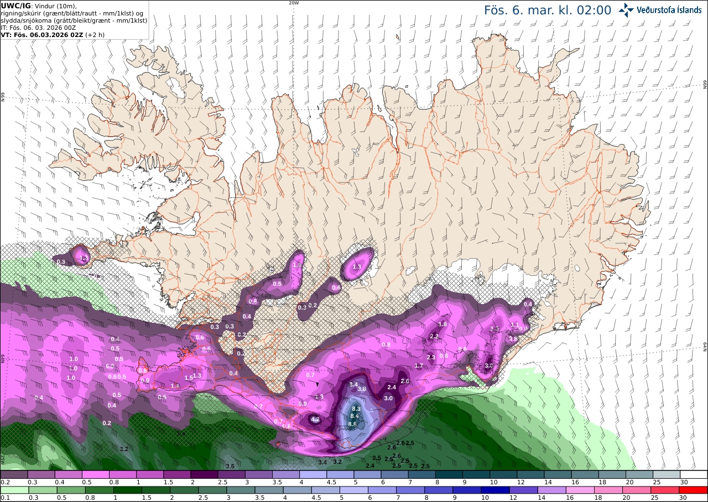
Task: Click the '2.3' precipitation value on map
Action: coord(431,357)
